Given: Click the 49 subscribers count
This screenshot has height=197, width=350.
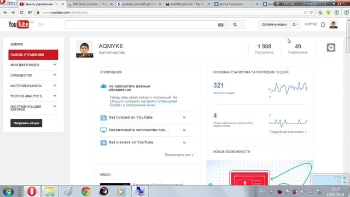Looking at the screenshot, I should pyautogui.click(x=297, y=47).
